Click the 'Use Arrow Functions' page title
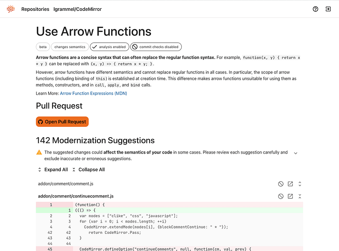The image size is (339, 251). coord(94,31)
